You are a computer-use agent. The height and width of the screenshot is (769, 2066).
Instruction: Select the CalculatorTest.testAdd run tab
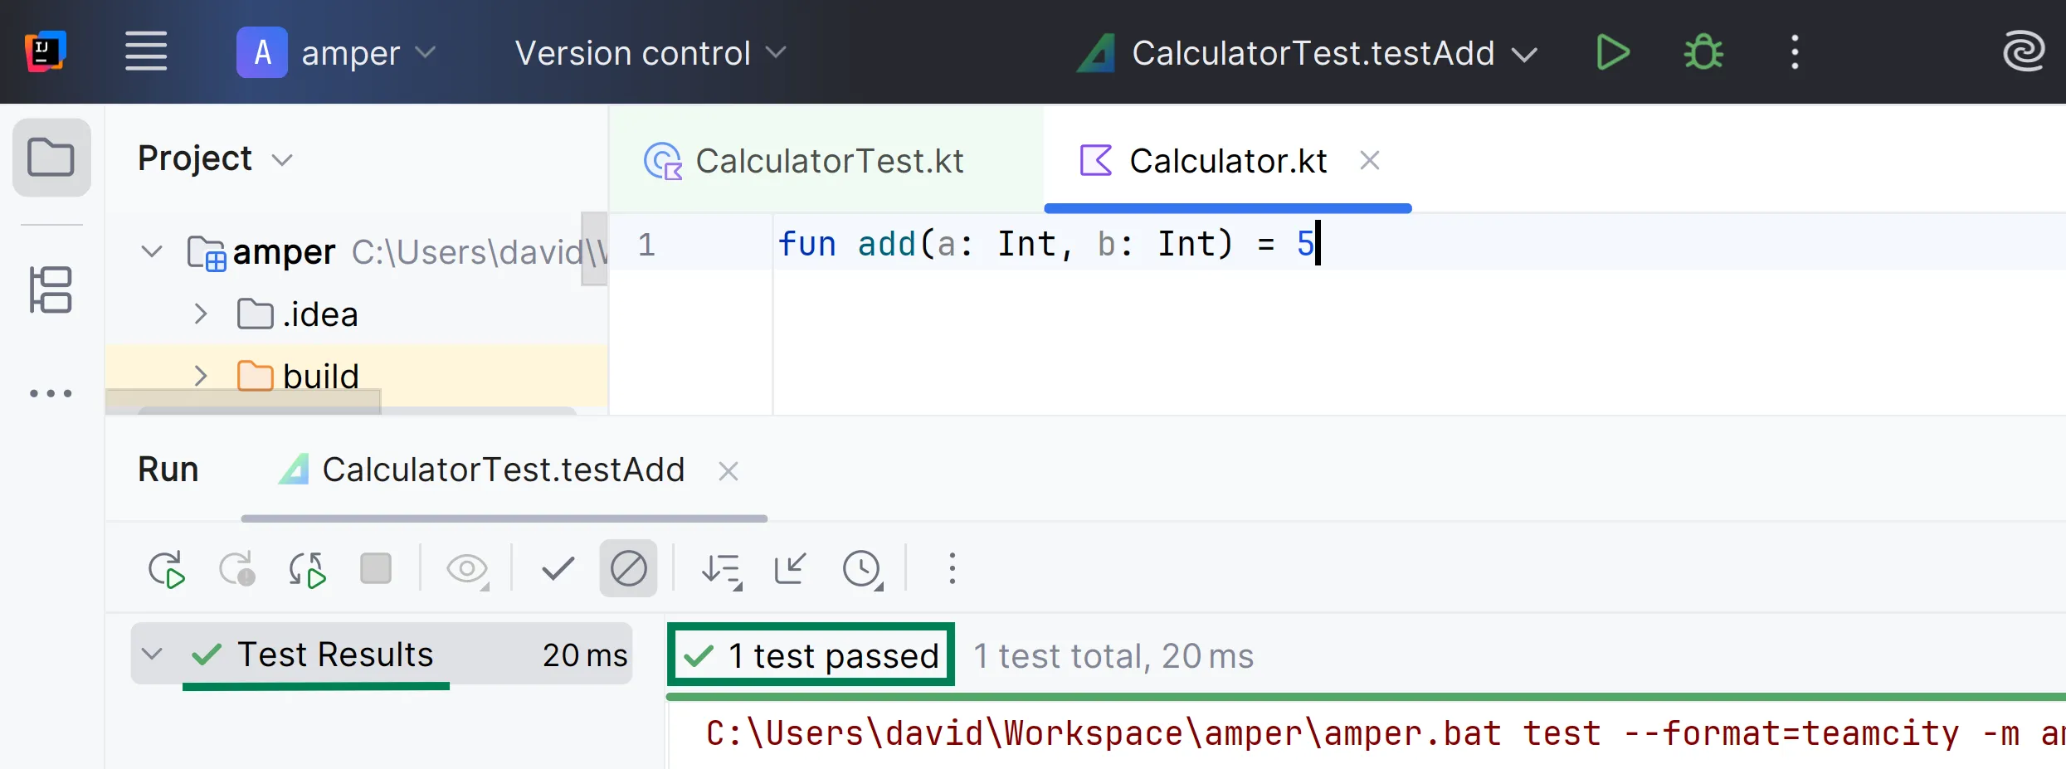pyautogui.click(x=502, y=470)
